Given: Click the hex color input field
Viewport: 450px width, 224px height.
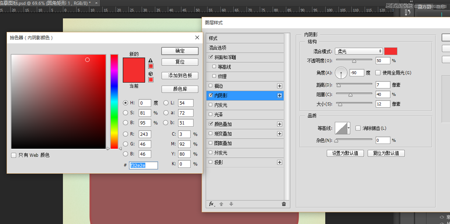Looking at the screenshot, I should 143,165.
